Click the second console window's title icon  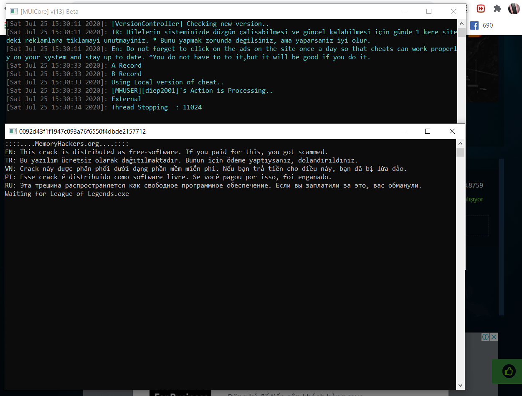[13, 131]
